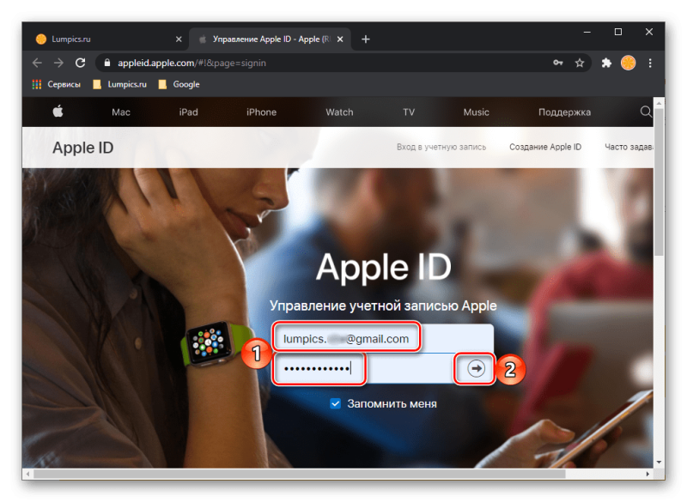The width and height of the screenshot is (687, 502).
Task: Click the scrollbar up arrow
Action: [x=659, y=103]
